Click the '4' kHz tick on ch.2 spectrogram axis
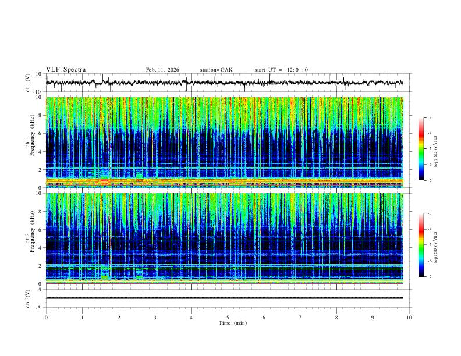This screenshot has height=356, width=461. pos(41,248)
